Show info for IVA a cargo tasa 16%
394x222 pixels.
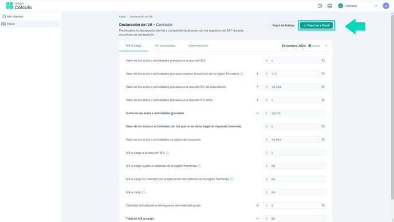pos(168,153)
